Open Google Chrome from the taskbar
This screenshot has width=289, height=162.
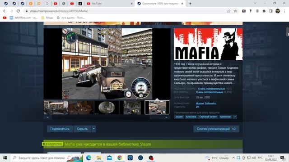click(x=120, y=158)
